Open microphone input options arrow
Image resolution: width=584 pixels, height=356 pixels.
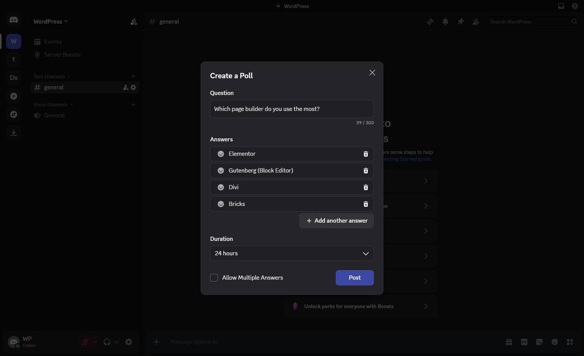click(94, 342)
